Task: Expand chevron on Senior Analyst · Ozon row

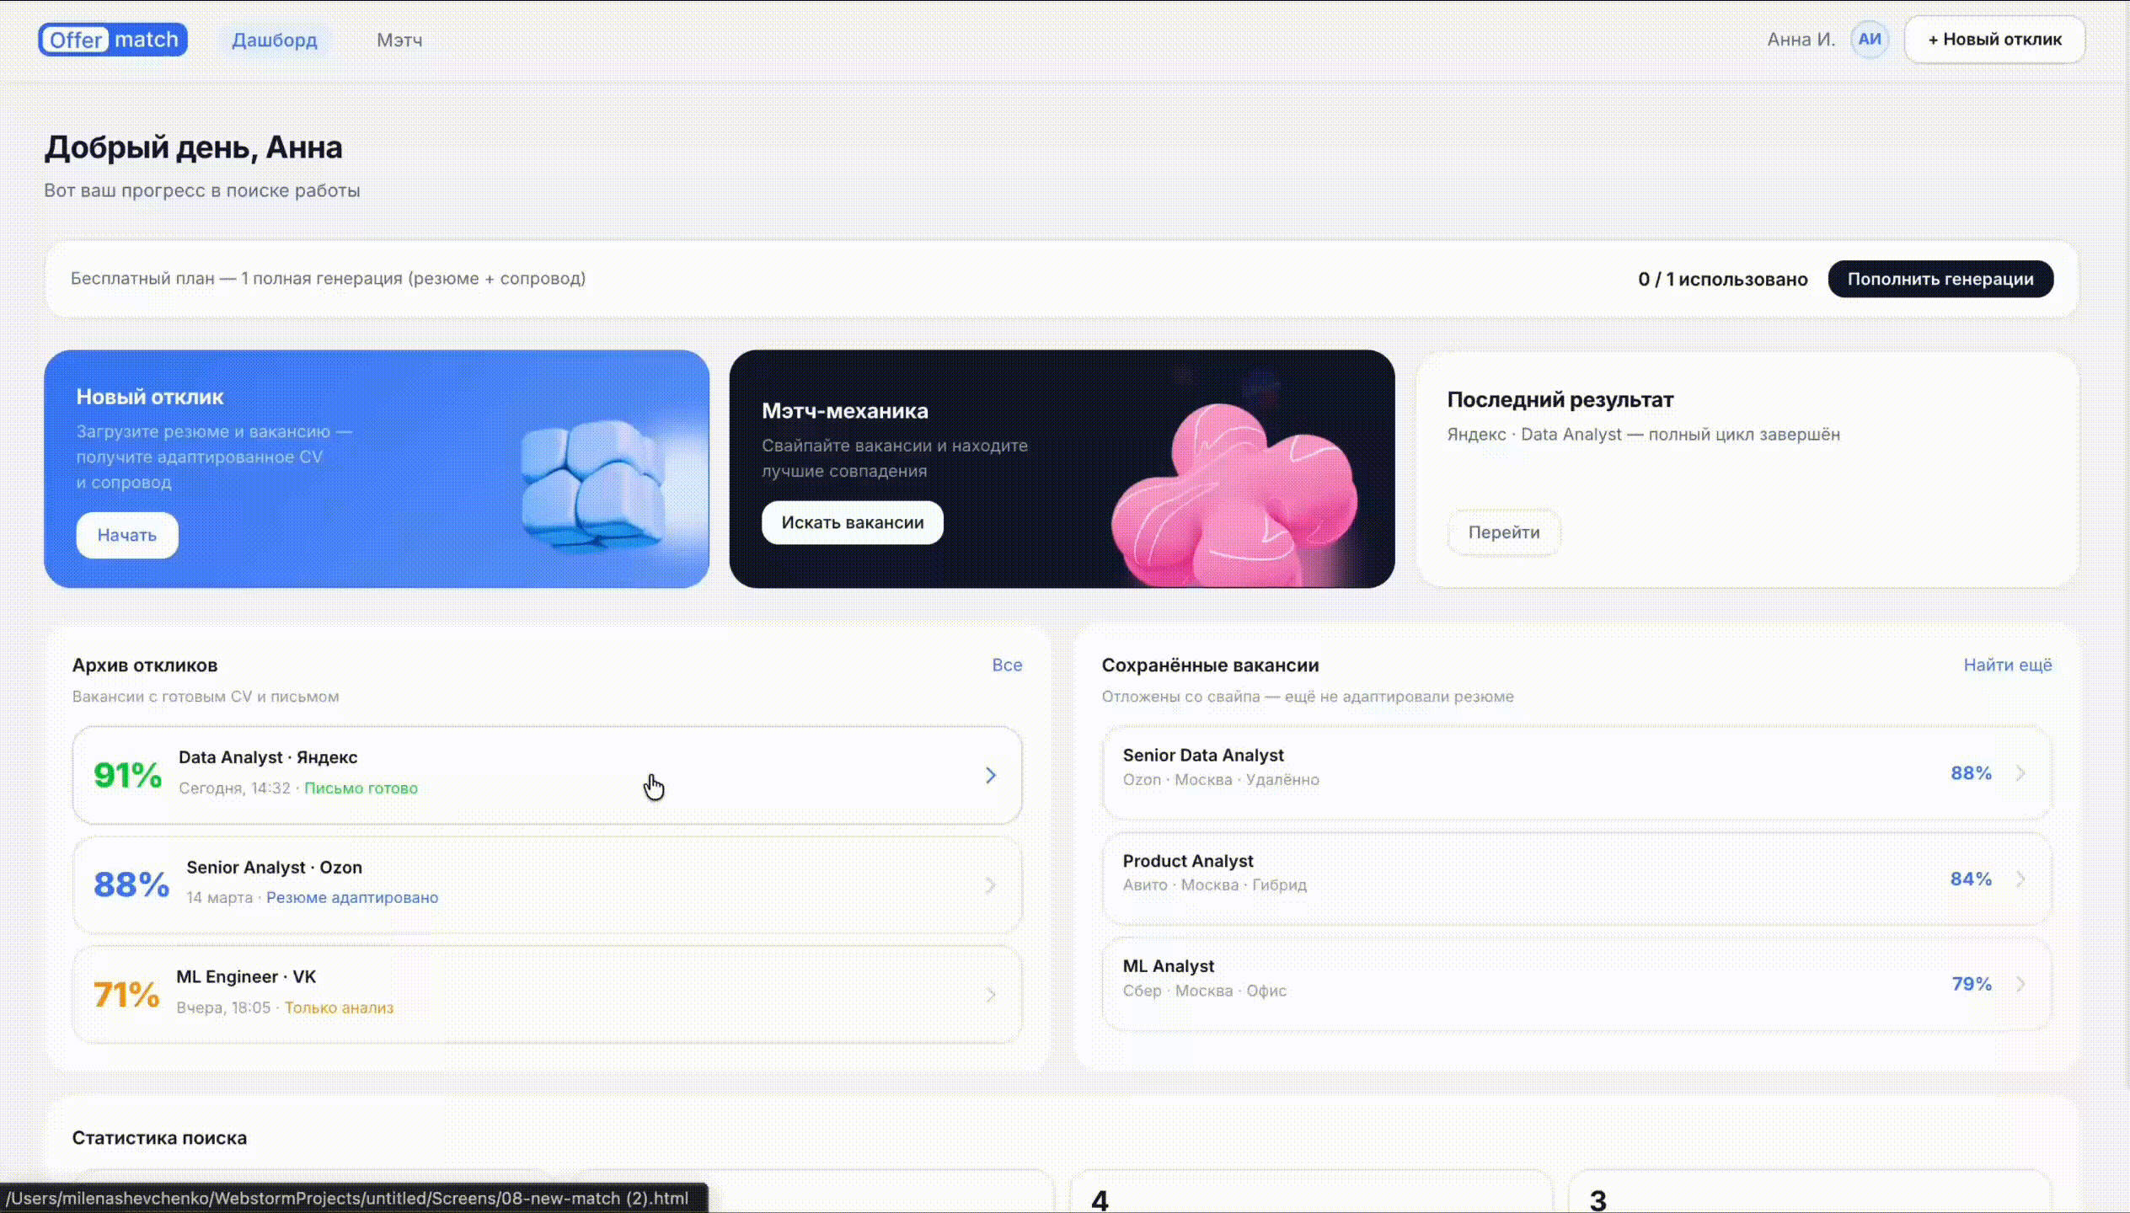Action: point(991,884)
